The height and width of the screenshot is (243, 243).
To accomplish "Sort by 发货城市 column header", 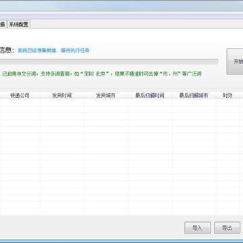I will pos(106,95).
